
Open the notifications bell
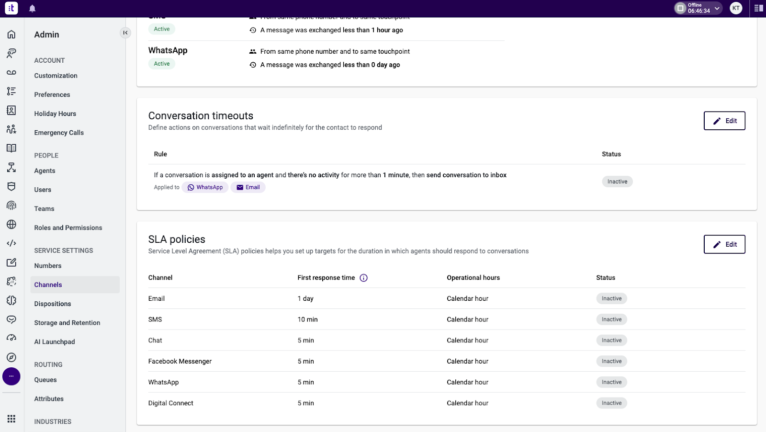pyautogui.click(x=33, y=9)
